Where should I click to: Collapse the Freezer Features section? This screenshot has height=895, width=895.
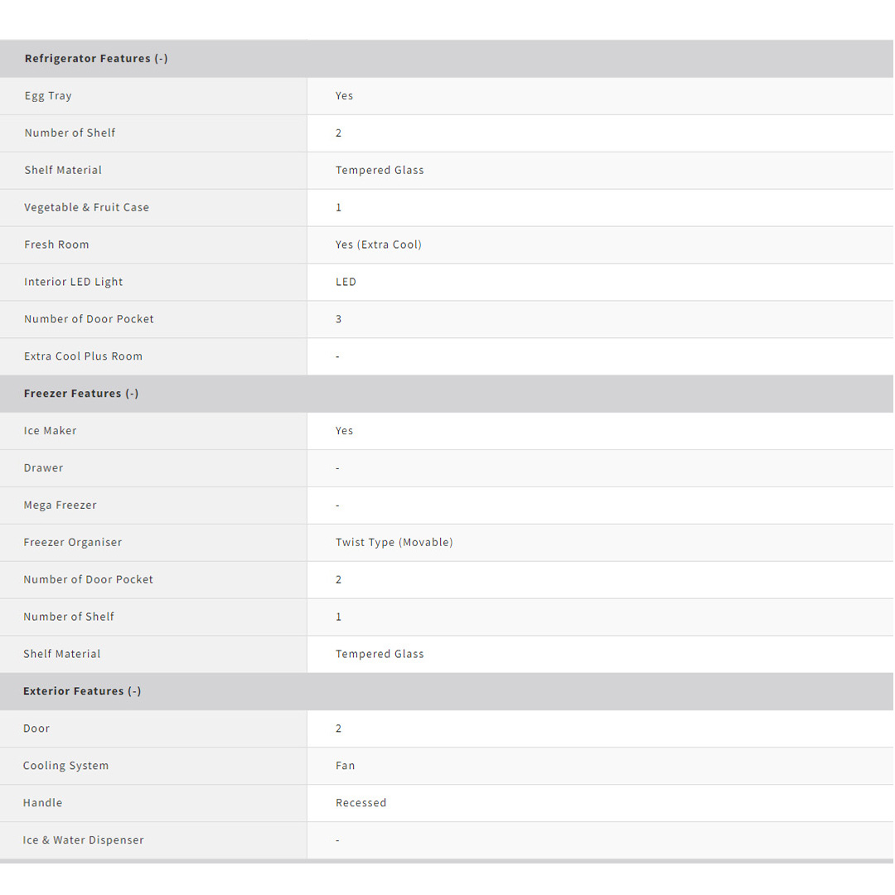coord(81,394)
